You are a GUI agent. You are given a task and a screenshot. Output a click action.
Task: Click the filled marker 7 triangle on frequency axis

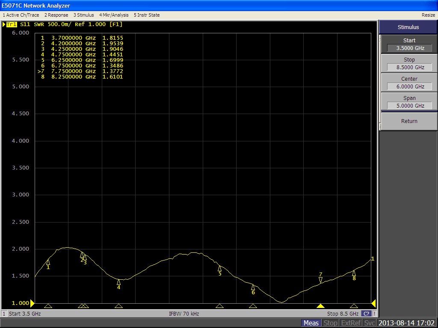pyautogui.click(x=320, y=306)
